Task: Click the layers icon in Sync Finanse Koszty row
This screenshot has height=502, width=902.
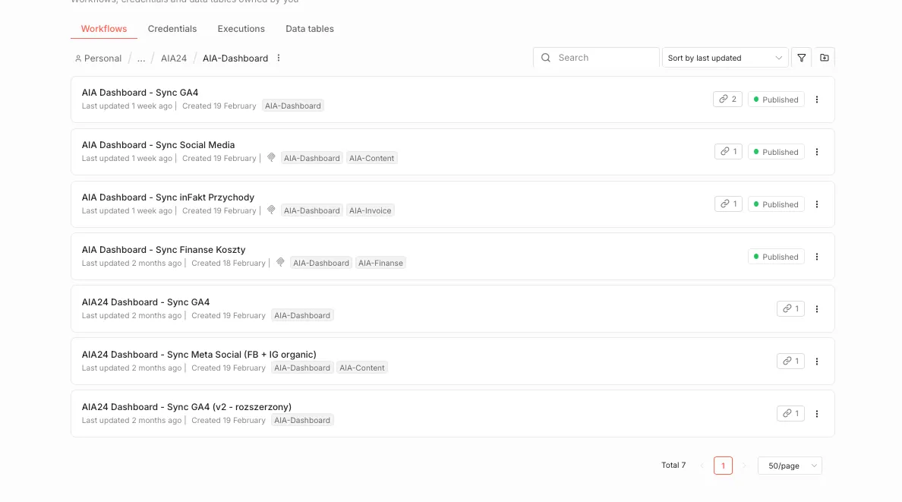Action: (280, 263)
